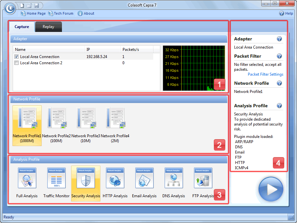Screen dimensions: 297x223
Task: Uncheck the Local Area Connection adapter
Action: [x=17, y=57]
